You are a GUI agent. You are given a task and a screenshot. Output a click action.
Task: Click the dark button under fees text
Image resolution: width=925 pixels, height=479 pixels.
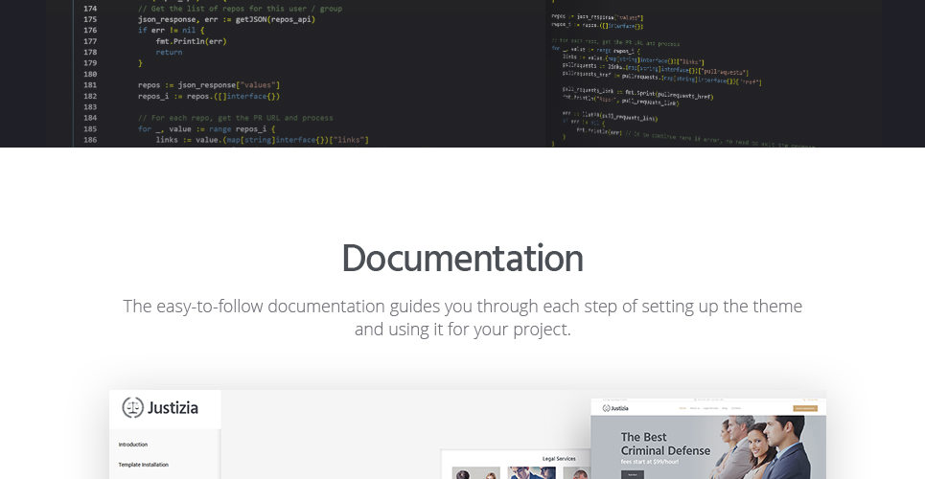point(633,475)
